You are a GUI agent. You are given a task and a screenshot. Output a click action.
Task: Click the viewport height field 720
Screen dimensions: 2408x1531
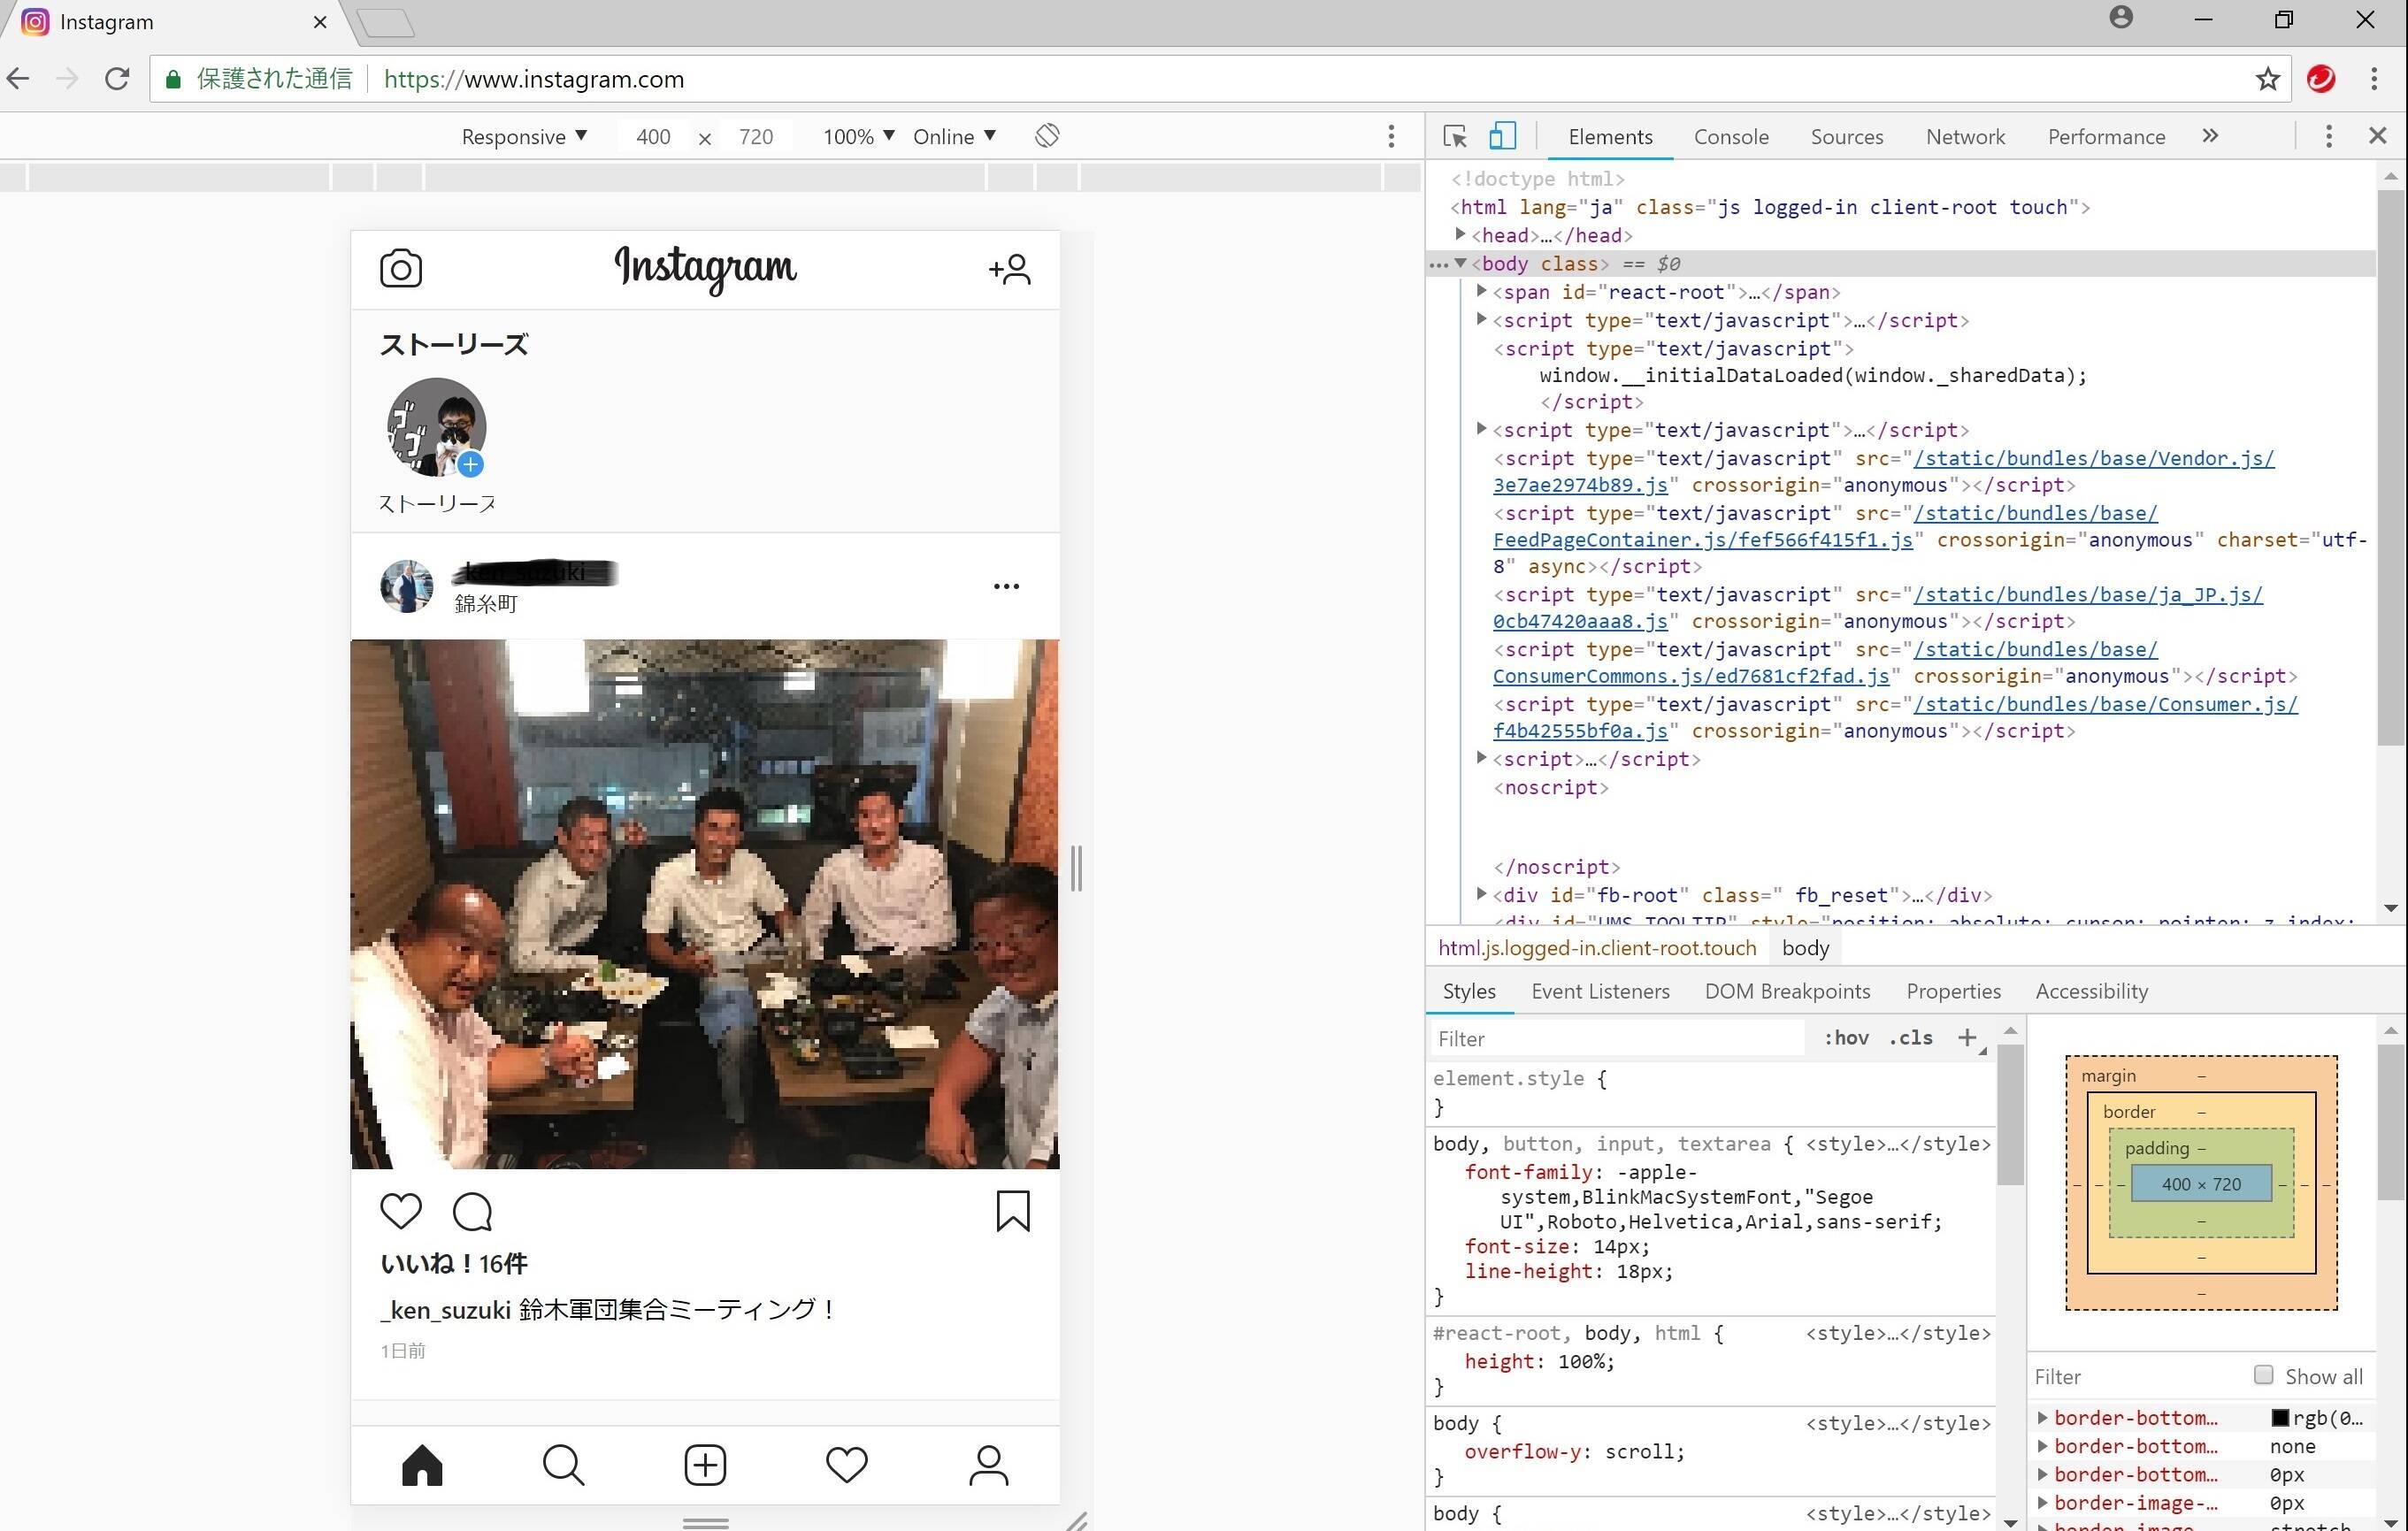click(x=756, y=136)
